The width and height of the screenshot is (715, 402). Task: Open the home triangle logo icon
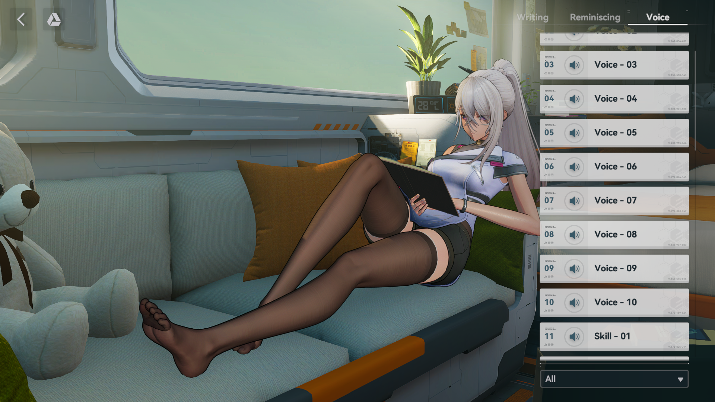54,19
